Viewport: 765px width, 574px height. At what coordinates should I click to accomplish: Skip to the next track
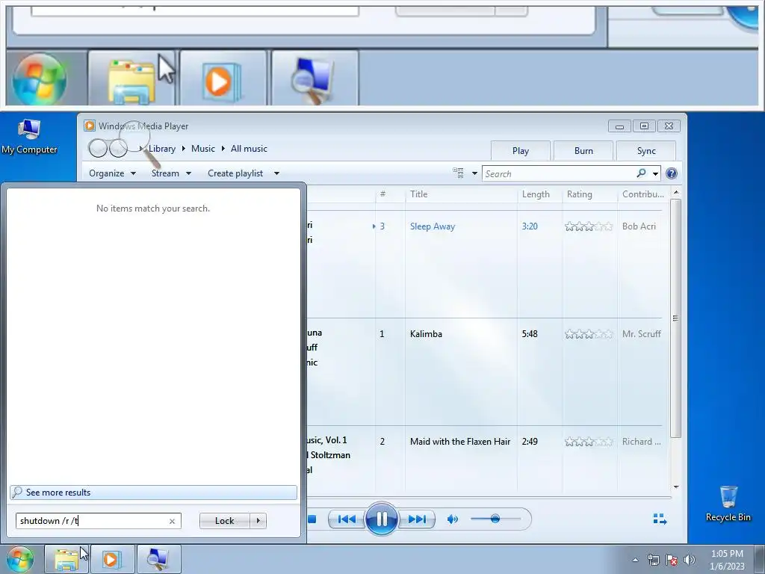416,519
